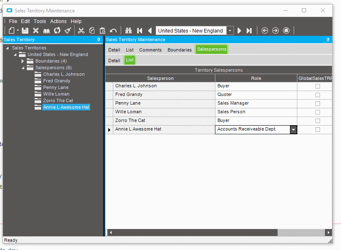Switch to the Boundaries tab
341x250 pixels.
coord(180,50)
